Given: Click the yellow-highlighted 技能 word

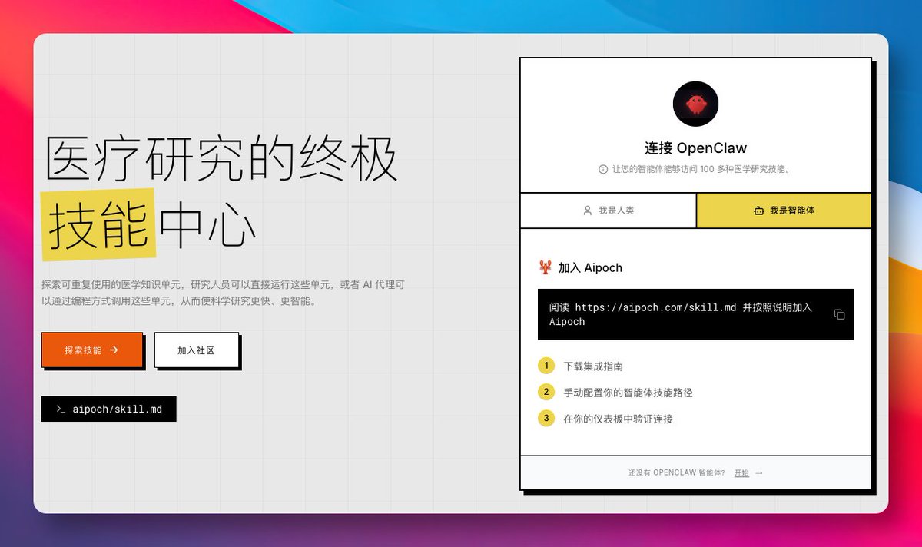Looking at the screenshot, I should [x=98, y=225].
